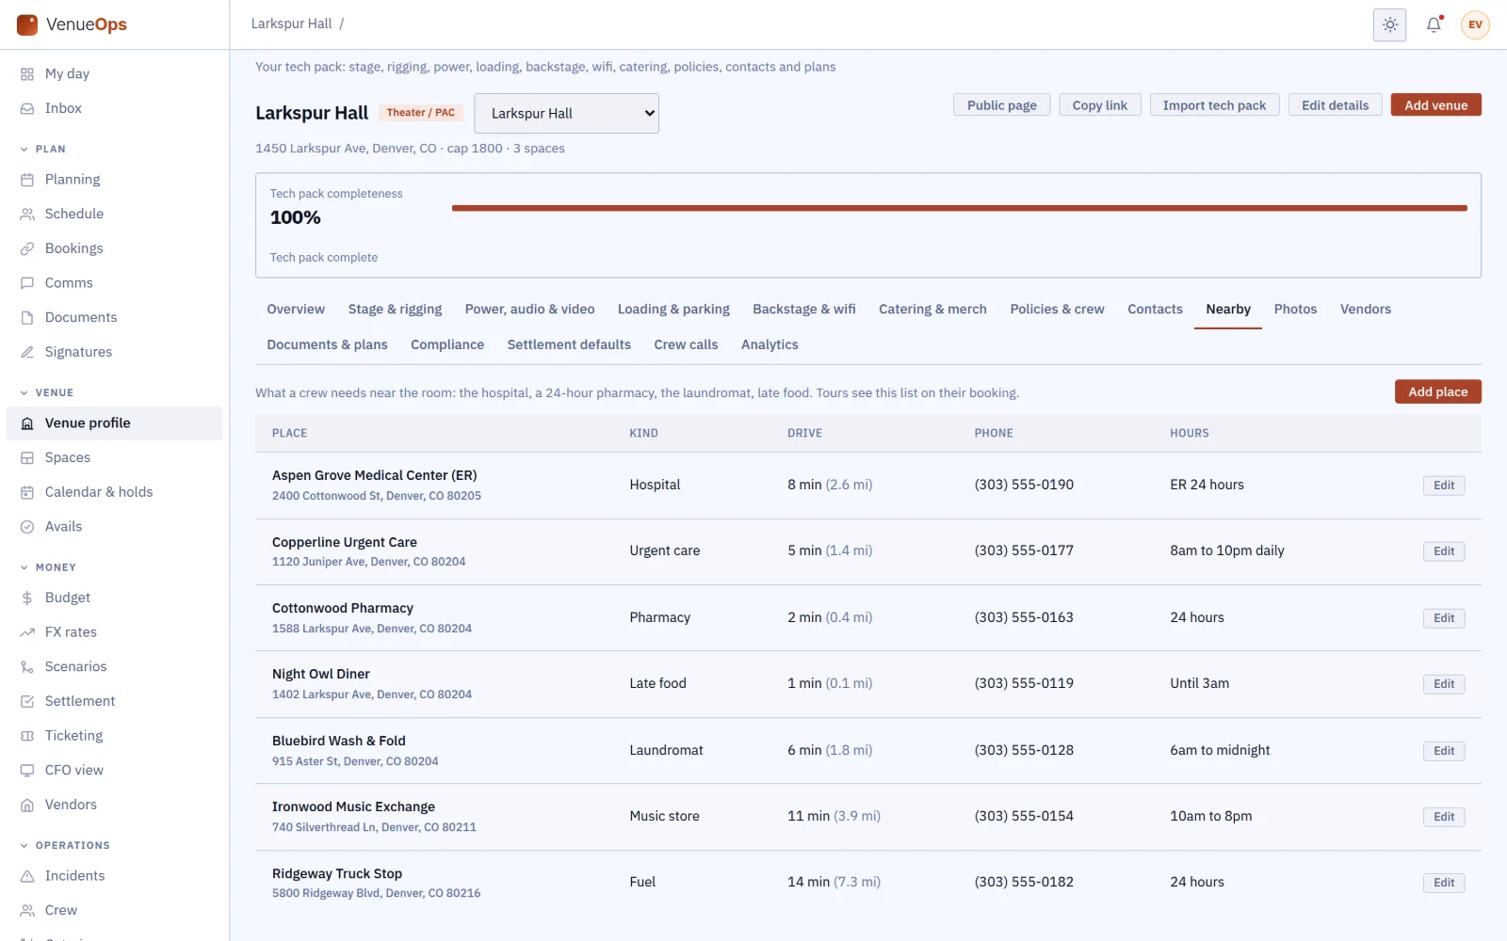Open Spaces icon in sidebar
Screen dimensions: 1507x941
coord(27,457)
